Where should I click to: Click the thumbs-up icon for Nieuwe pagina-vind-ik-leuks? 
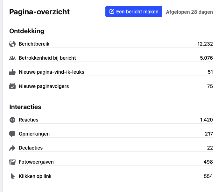12,72
